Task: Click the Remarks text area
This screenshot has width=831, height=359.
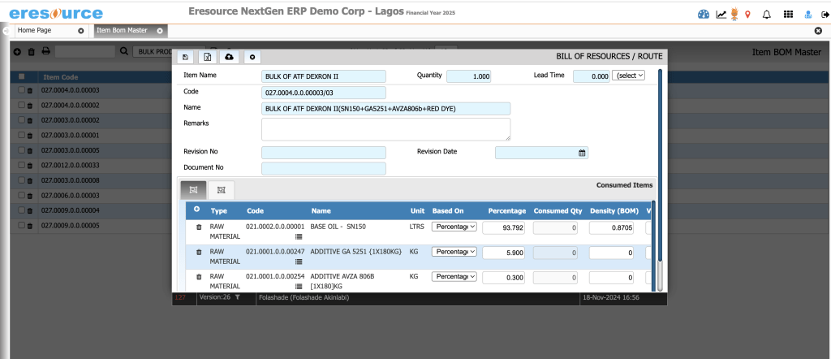Action: click(385, 129)
